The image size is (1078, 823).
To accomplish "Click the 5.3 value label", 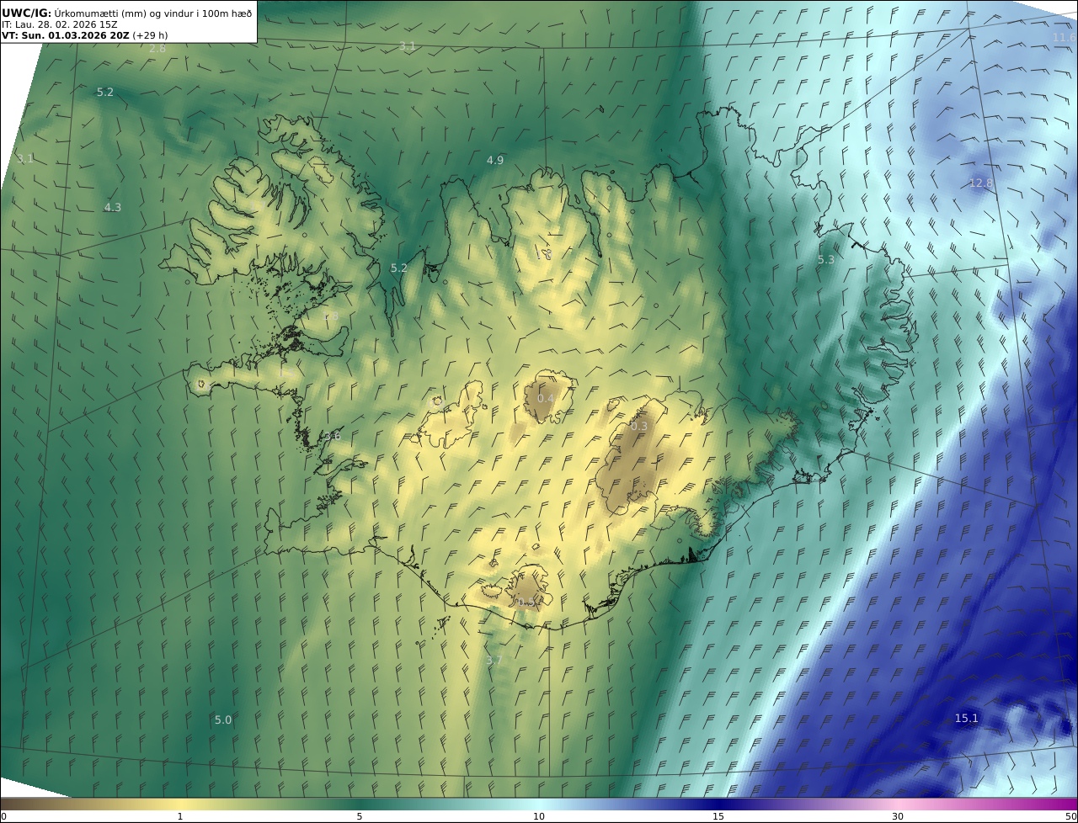I will pos(826,259).
